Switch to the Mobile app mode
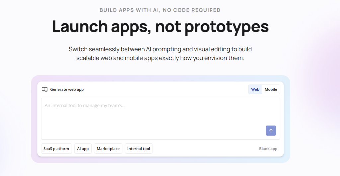Image resolution: width=340 pixels, height=176 pixels. click(x=271, y=89)
